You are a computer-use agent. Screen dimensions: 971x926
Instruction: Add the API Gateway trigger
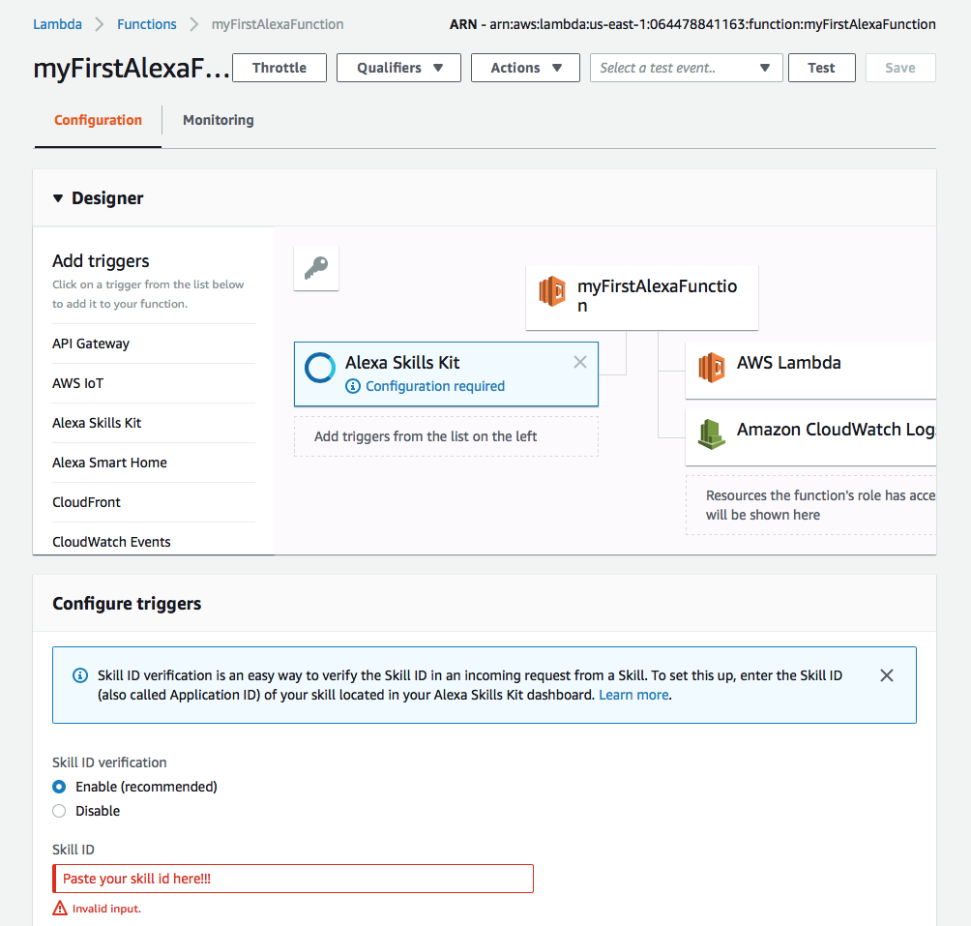[x=90, y=344]
